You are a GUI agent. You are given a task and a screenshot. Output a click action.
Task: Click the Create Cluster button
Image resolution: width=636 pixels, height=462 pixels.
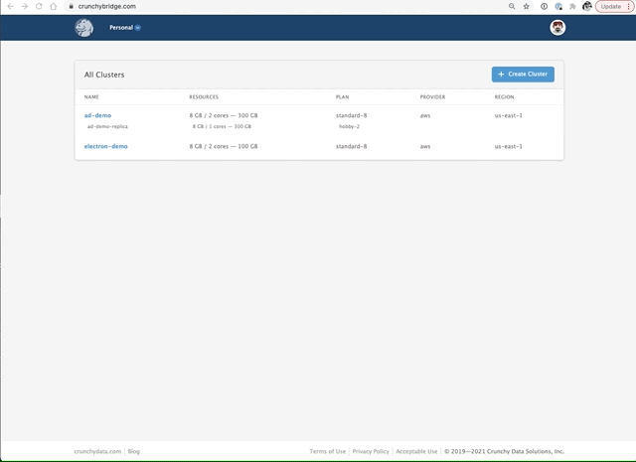coord(523,75)
